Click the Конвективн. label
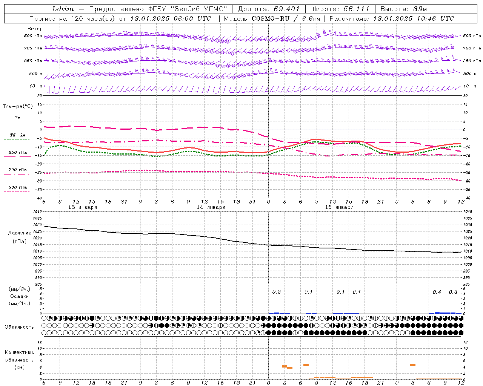This screenshot has width=483, height=386. [x=19, y=352]
